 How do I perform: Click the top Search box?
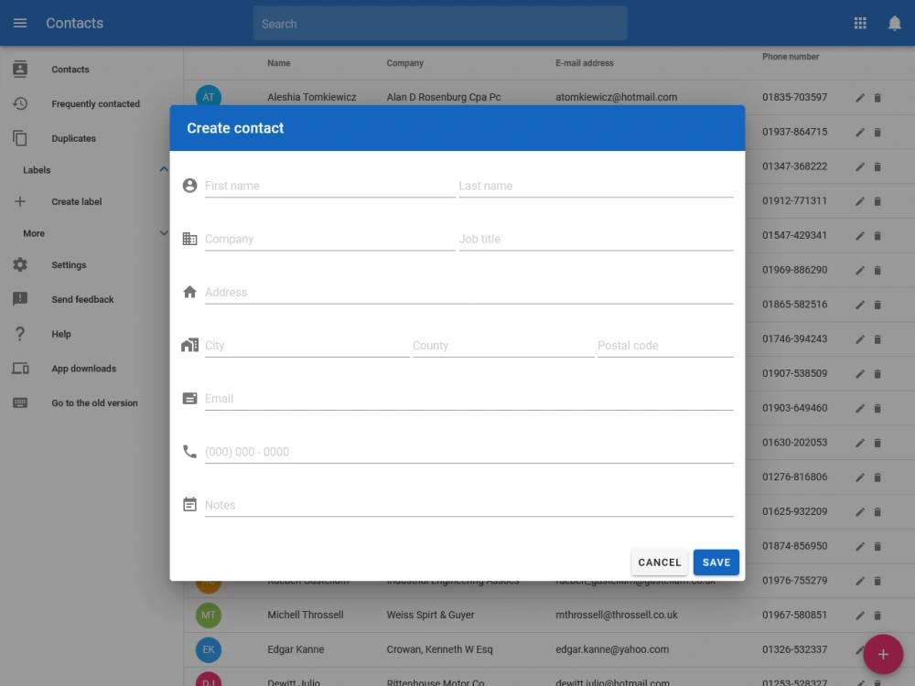click(x=440, y=24)
